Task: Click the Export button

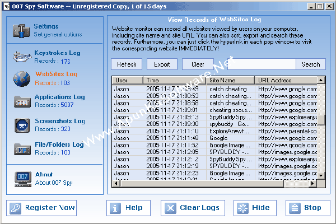Action: click(162, 64)
